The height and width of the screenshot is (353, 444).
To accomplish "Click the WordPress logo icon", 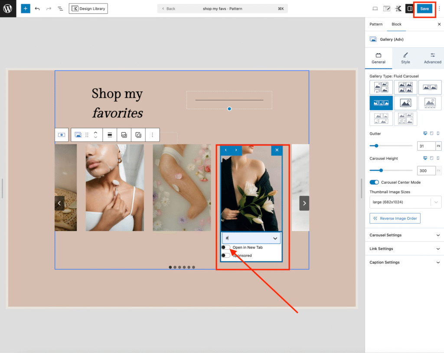I will tap(8, 9).
